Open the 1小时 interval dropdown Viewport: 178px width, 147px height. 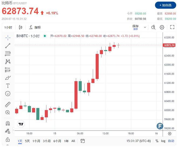click(x=8, y=27)
